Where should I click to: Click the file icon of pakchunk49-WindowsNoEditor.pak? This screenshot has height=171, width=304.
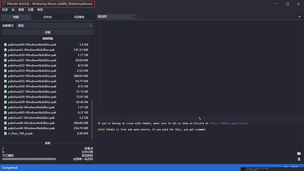5,45
